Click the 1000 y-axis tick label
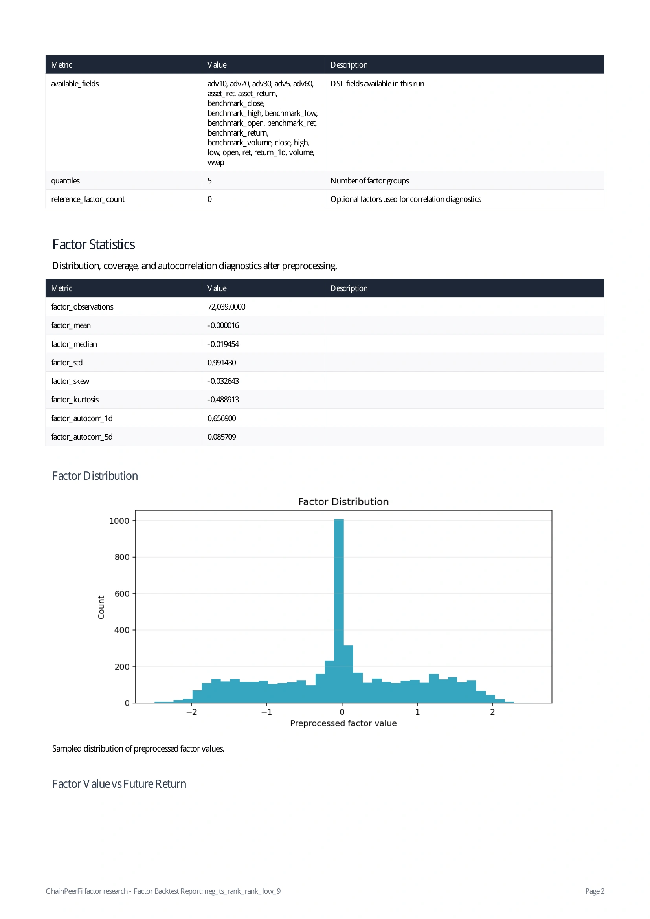Image resolution: width=650 pixels, height=919 pixels. point(119,520)
